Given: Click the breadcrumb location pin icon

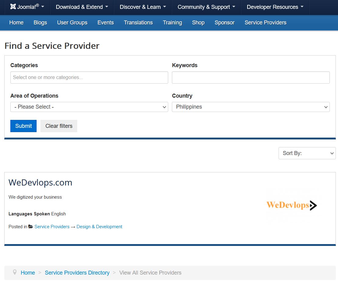Looking at the screenshot, I should (x=15, y=272).
